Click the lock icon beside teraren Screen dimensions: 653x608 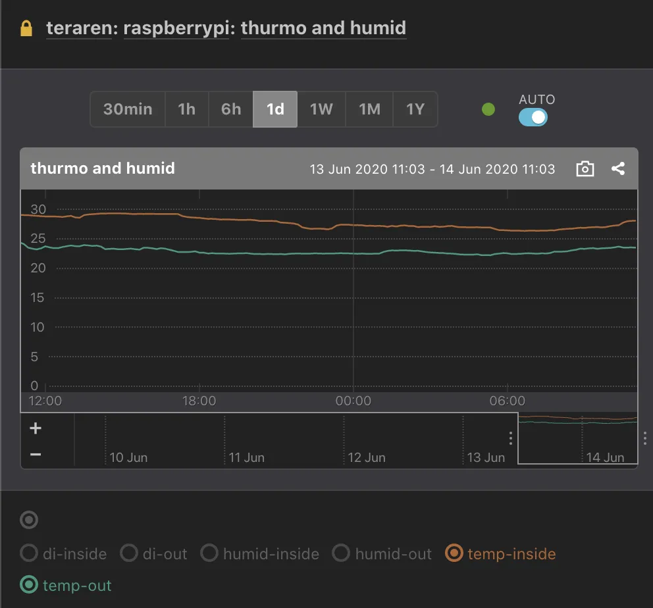[x=26, y=29]
